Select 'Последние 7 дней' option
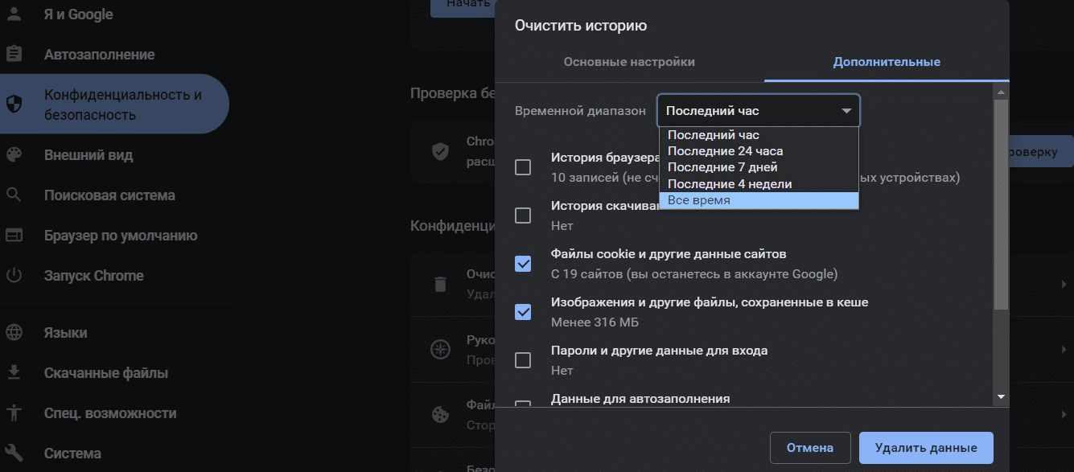The height and width of the screenshot is (472, 1074). coord(759,167)
